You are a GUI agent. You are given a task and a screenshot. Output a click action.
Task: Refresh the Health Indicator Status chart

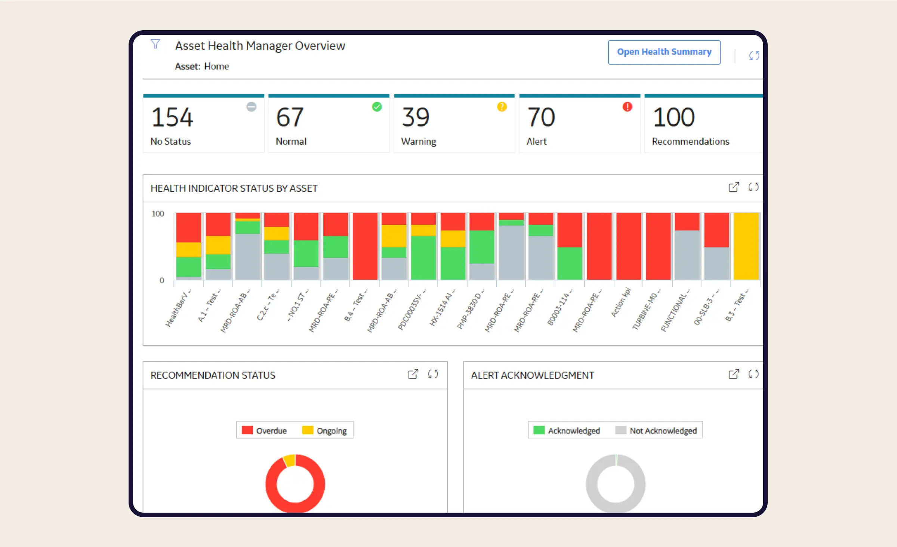pyautogui.click(x=753, y=187)
